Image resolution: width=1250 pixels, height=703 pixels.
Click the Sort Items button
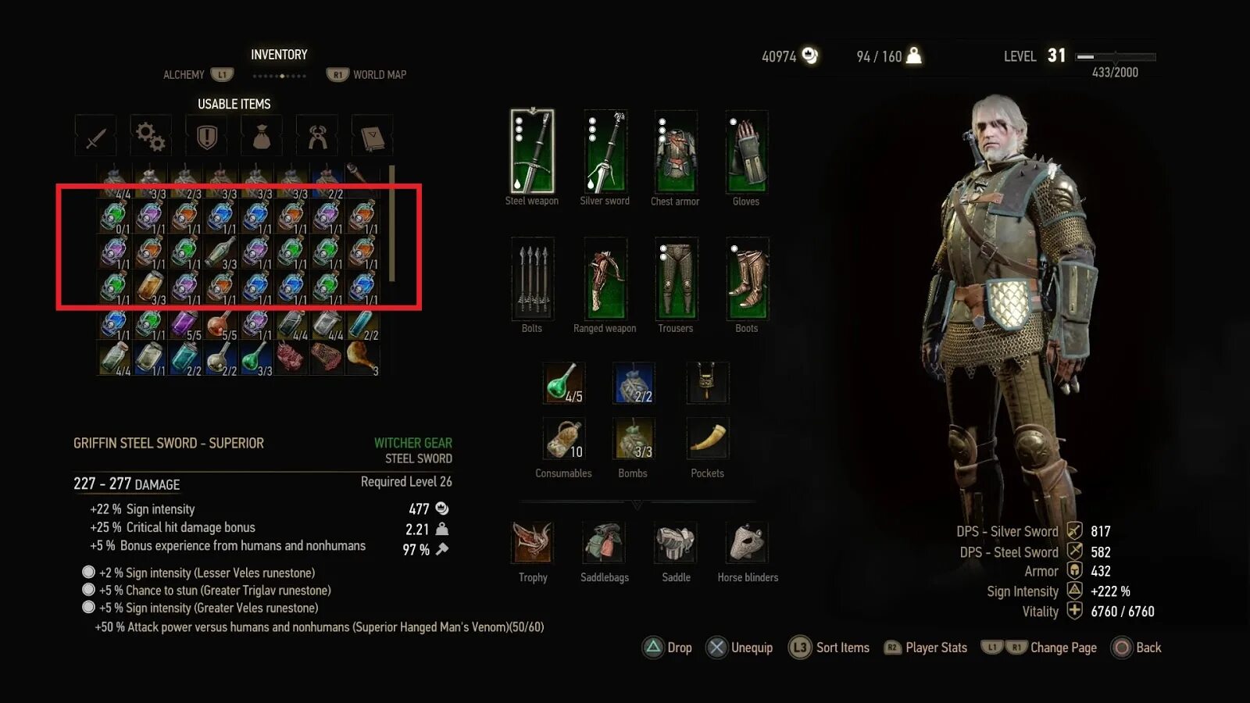click(829, 648)
